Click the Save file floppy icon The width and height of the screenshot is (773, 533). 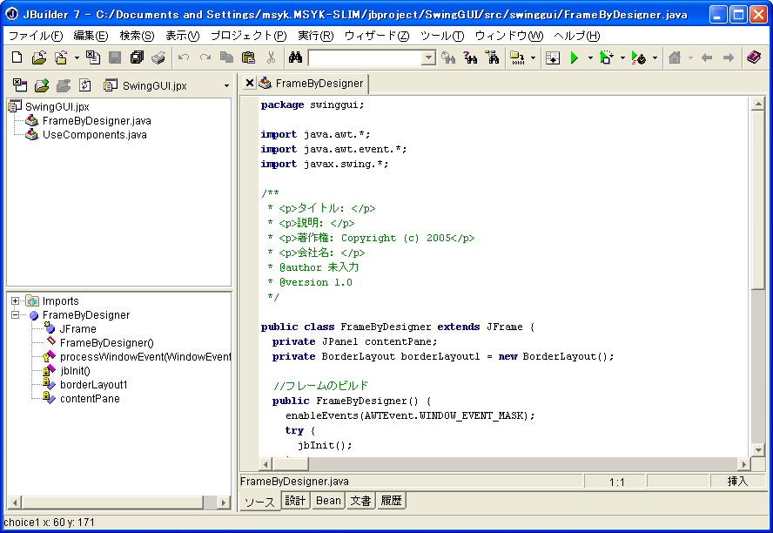click(115, 57)
